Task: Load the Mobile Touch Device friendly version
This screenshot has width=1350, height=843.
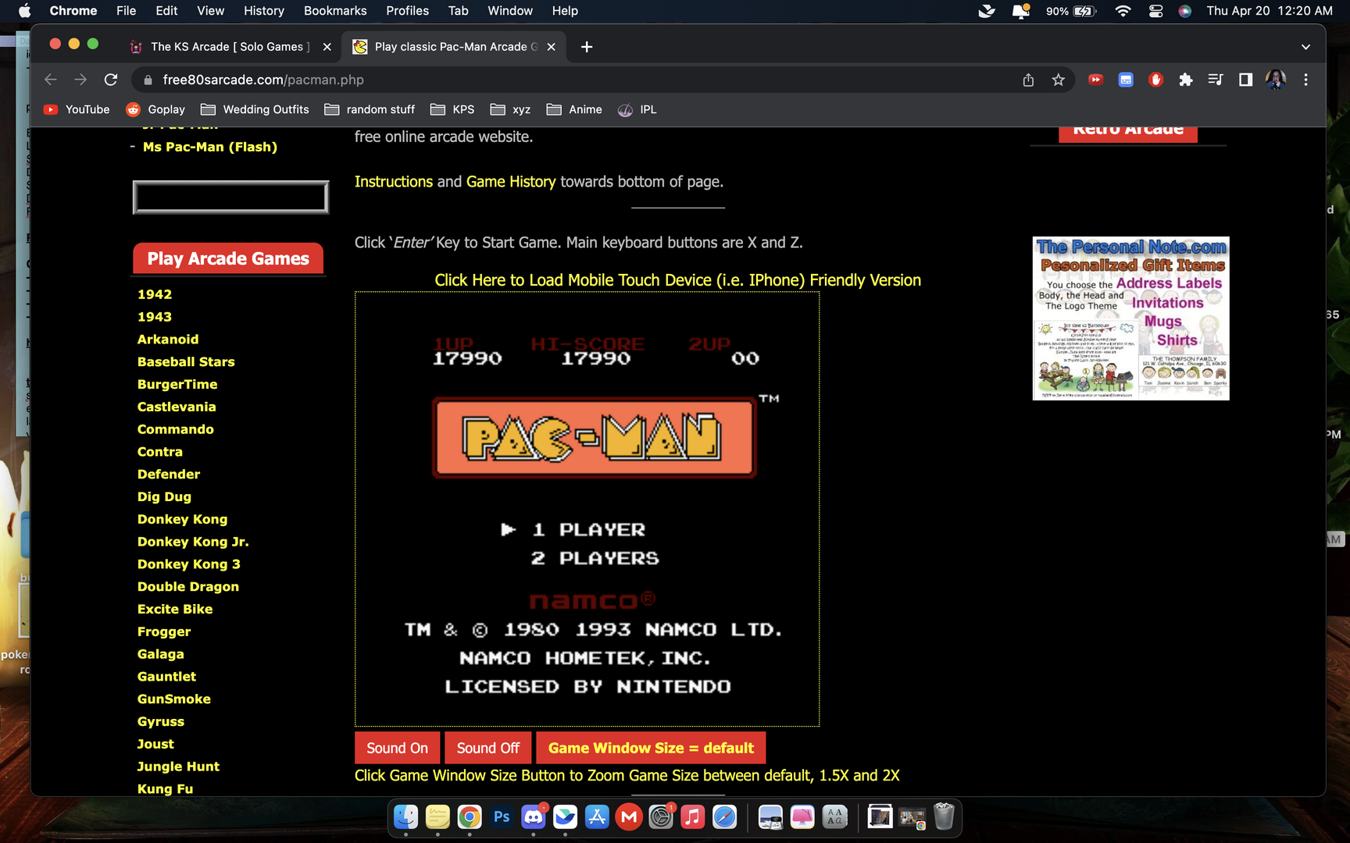Action: [677, 280]
